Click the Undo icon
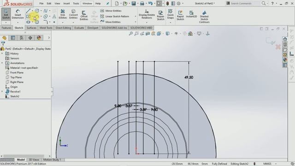 click(150, 3)
